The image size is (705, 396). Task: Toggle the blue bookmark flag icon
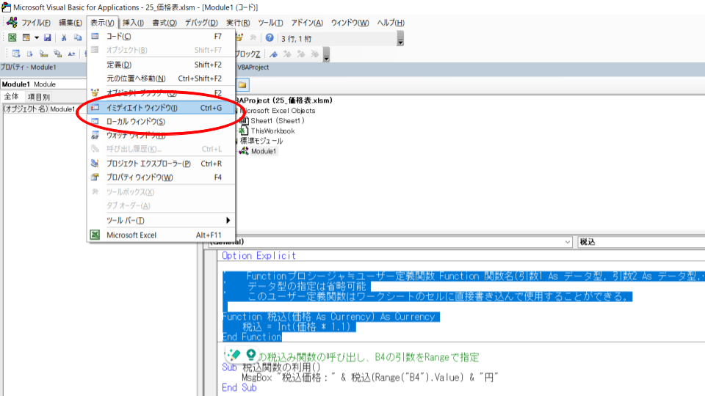(x=273, y=54)
